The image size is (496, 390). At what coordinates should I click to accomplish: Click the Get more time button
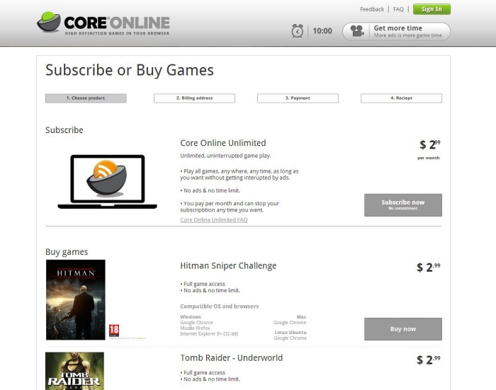point(396,31)
